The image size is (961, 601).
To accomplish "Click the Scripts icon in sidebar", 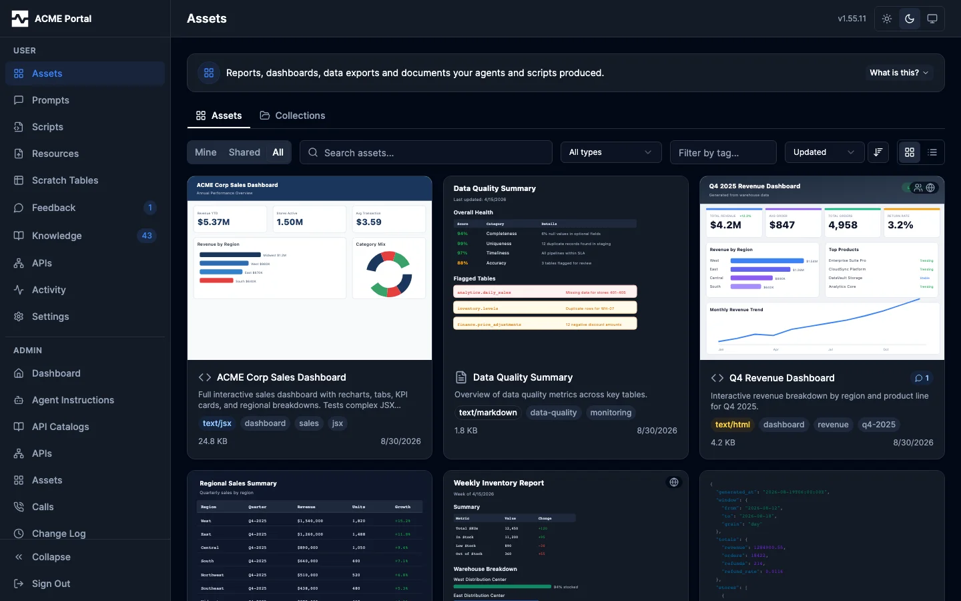I will tap(19, 127).
